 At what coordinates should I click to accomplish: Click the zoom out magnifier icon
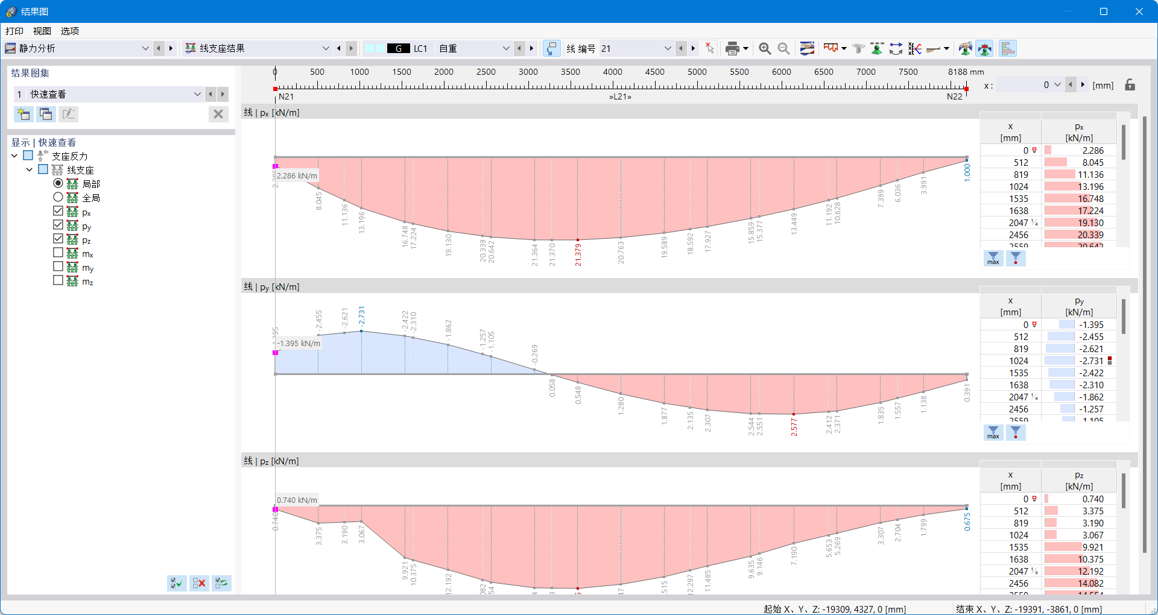point(783,49)
